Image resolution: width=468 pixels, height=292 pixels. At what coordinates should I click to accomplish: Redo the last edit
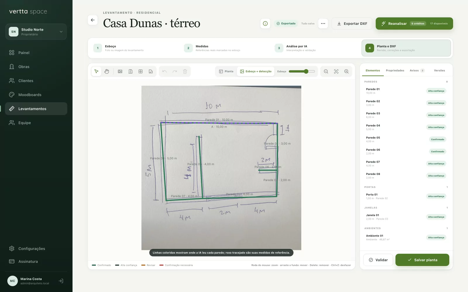pos(175,72)
